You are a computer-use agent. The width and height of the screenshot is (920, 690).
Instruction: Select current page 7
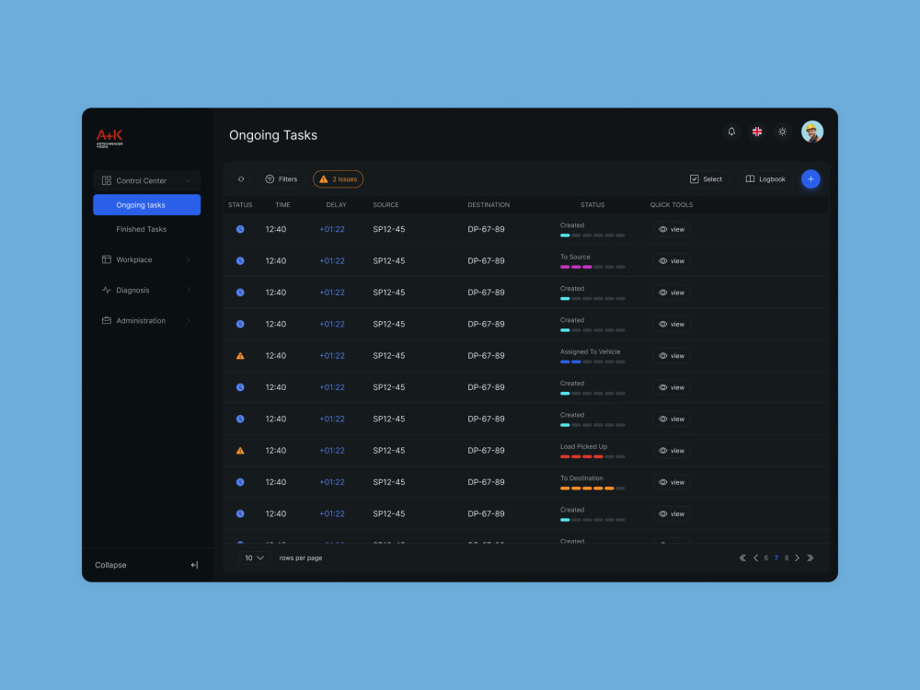coord(776,558)
